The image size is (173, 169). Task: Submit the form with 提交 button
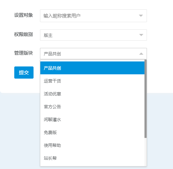24,73
